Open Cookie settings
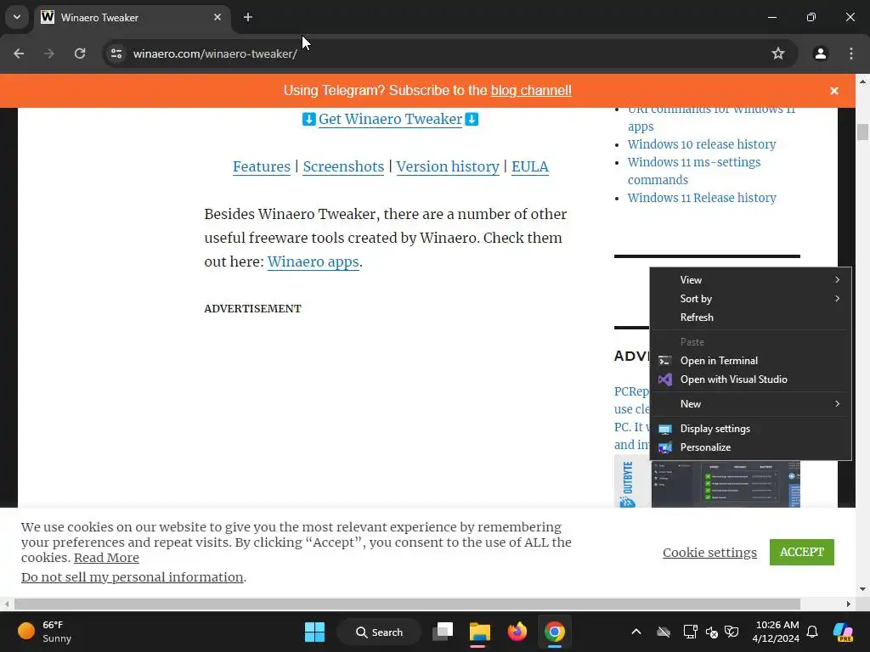This screenshot has width=870, height=652. pyautogui.click(x=709, y=553)
